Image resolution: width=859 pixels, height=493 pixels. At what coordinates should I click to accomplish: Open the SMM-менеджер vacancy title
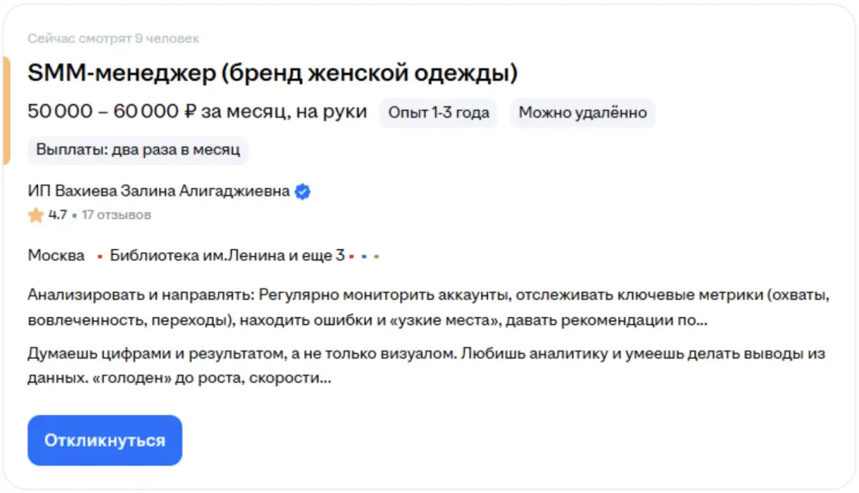click(x=272, y=73)
